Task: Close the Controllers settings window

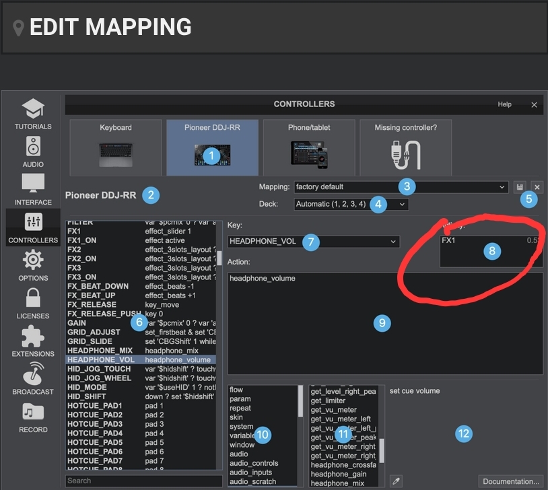Action: (x=534, y=104)
